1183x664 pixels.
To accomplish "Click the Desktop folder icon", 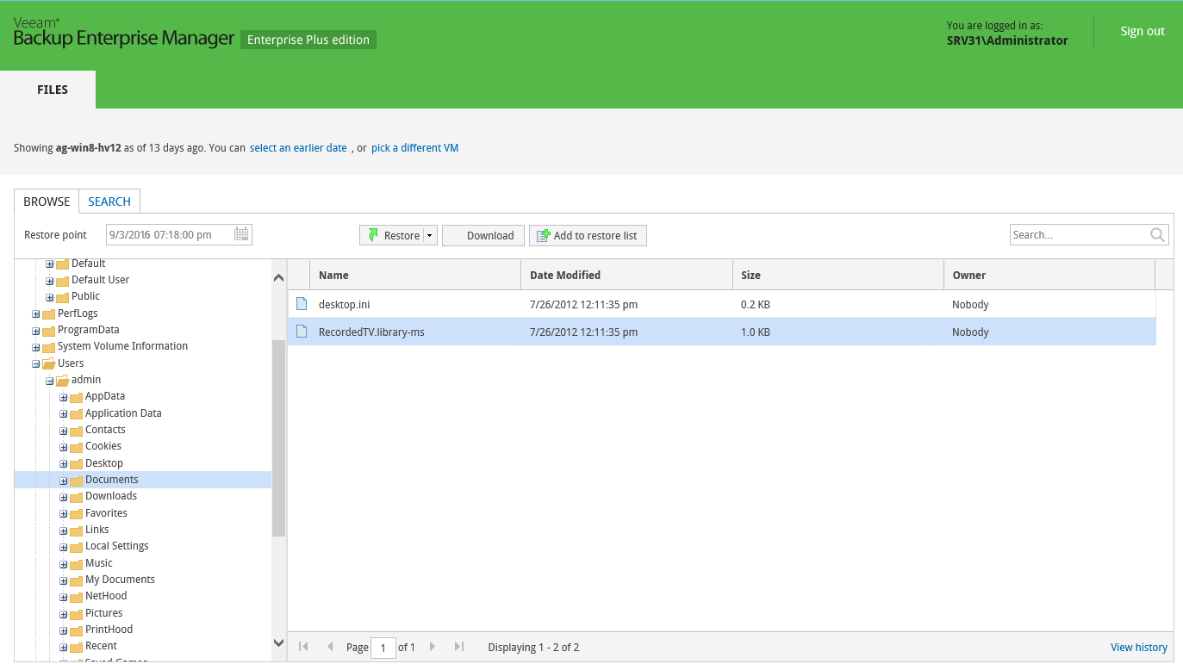I will coord(76,464).
